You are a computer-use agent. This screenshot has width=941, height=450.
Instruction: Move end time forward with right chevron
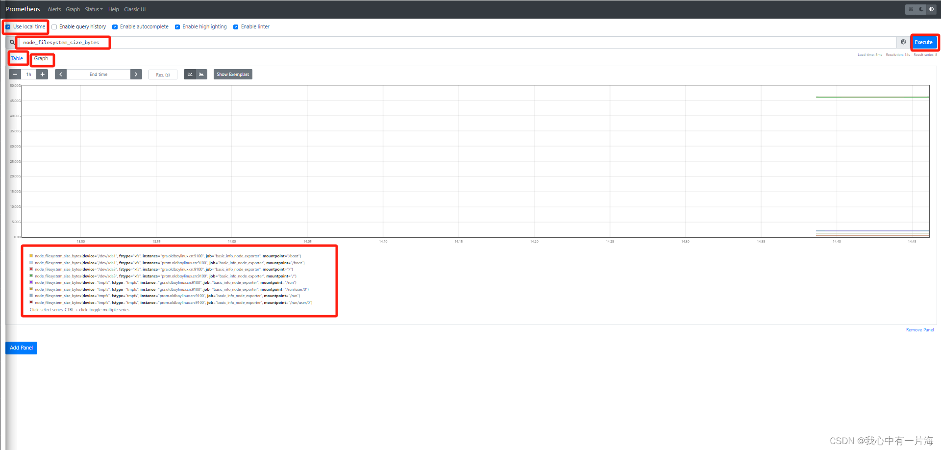pos(136,75)
